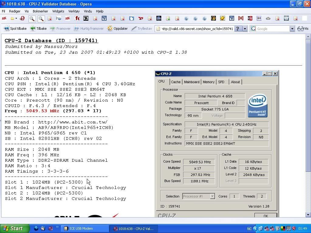Viewport: 311px width, 233px height.
Task: Click the Spol tilbake rewind button
Action: click(x=15, y=29)
